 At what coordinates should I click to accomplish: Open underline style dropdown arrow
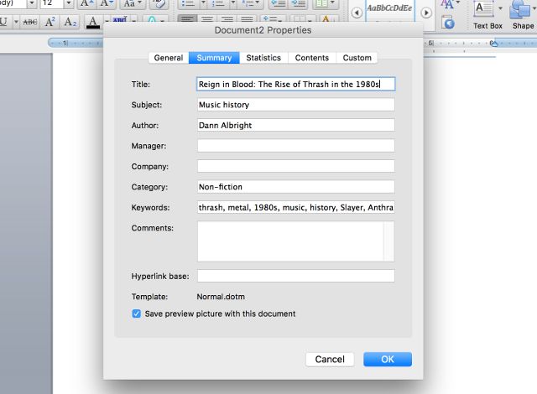(16, 23)
